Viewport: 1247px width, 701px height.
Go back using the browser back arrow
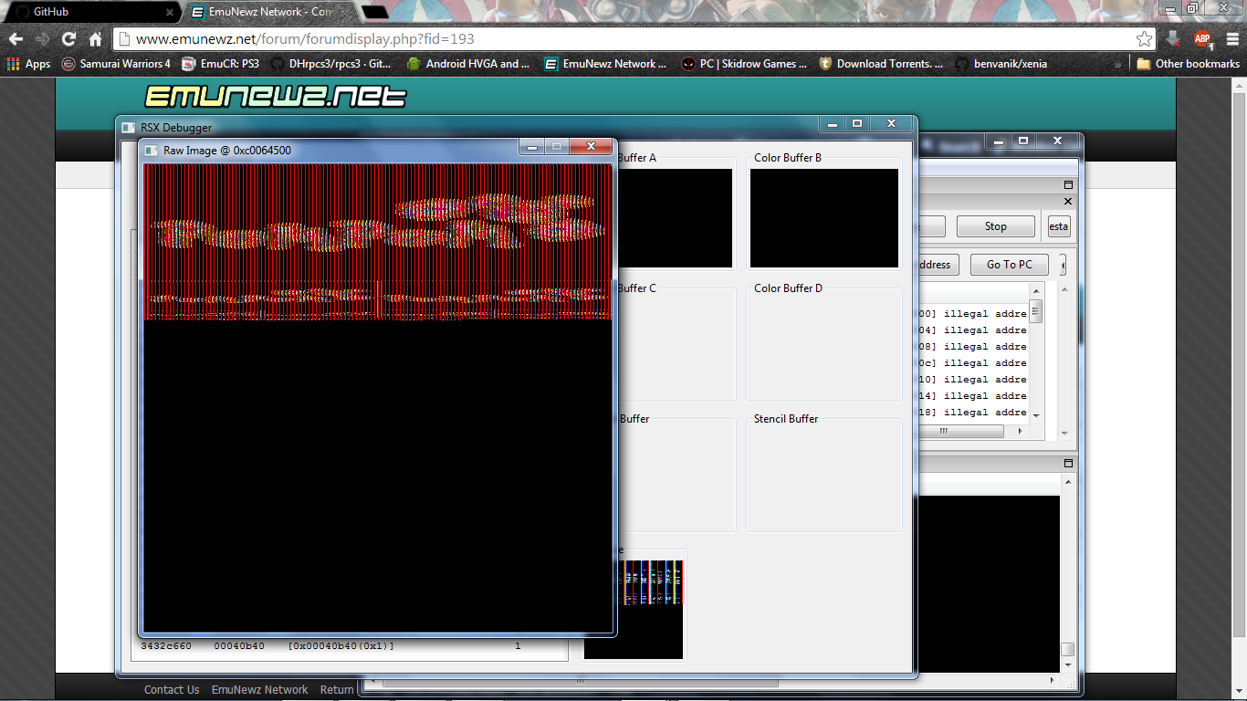pos(16,39)
